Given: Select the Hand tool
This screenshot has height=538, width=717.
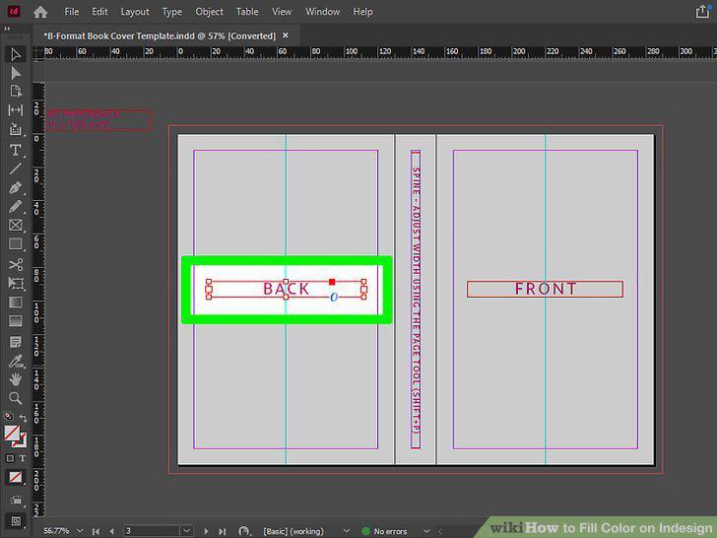Looking at the screenshot, I should click(x=15, y=379).
